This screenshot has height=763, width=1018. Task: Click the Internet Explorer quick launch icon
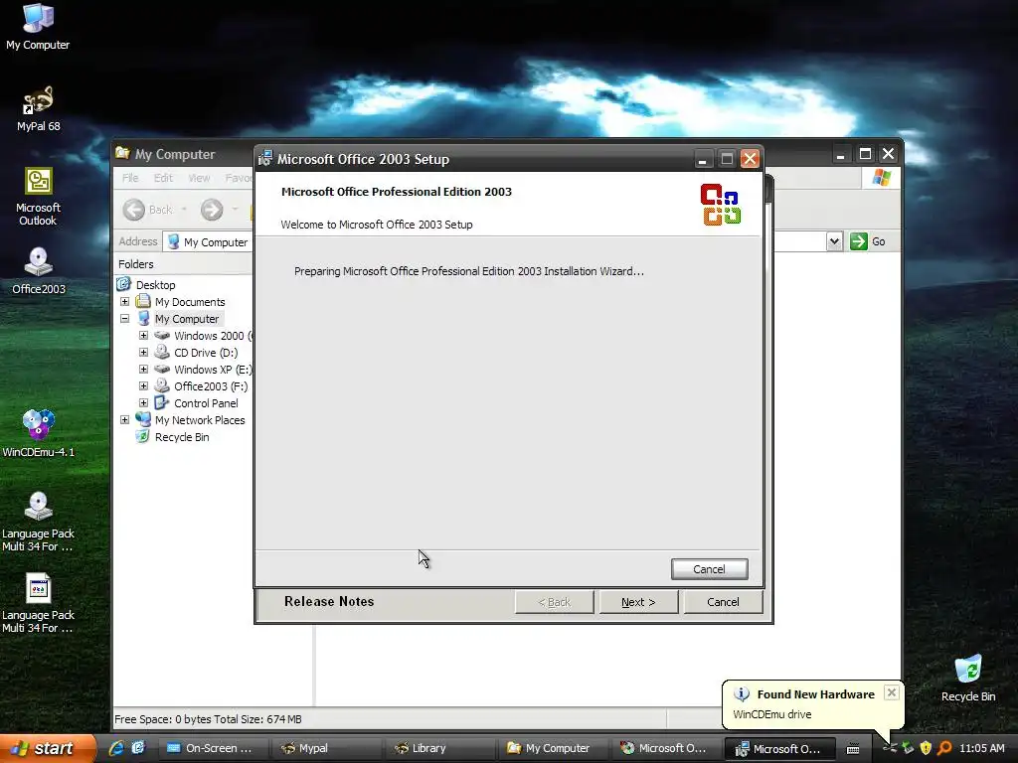point(116,748)
